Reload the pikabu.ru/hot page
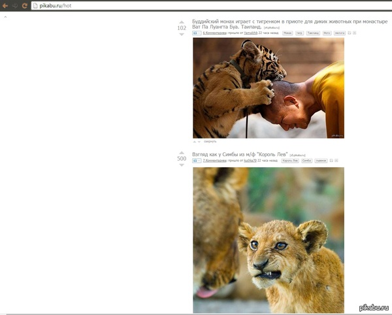392x315 pixels. click(25, 5)
